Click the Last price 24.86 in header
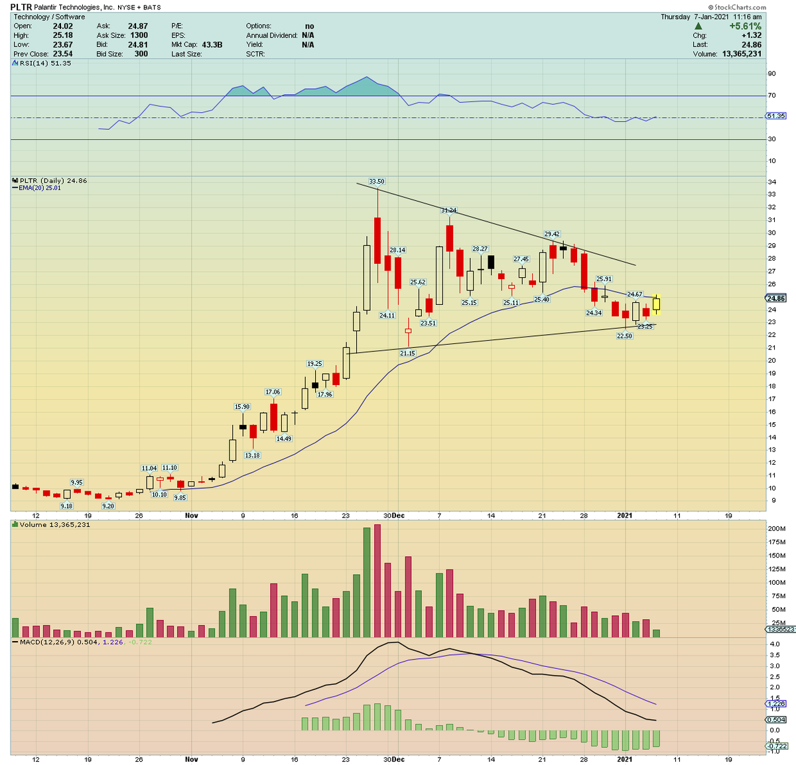The image size is (796, 765). tap(752, 45)
